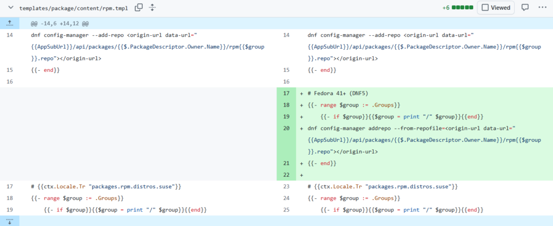This screenshot has width=553, height=226.
Task: Copy the rpm.tmpl file path
Action: click(139, 8)
